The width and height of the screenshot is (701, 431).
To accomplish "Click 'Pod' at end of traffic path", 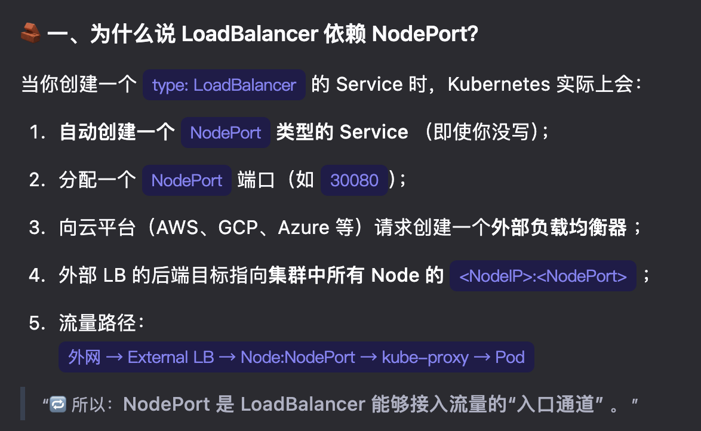I will pyautogui.click(x=510, y=357).
